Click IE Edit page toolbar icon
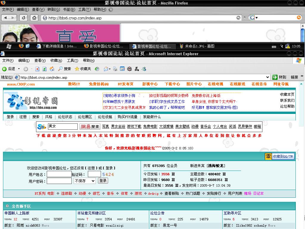The height and width of the screenshot is (229, 305). pos(122,69)
